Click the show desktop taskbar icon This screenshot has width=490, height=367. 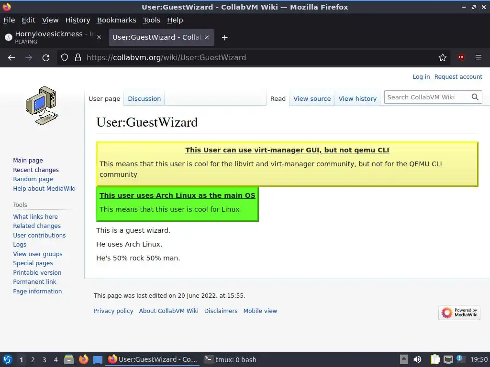pos(98,360)
